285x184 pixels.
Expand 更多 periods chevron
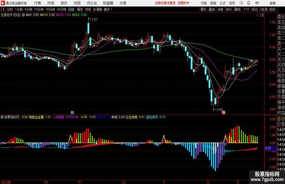[x=108, y=9]
